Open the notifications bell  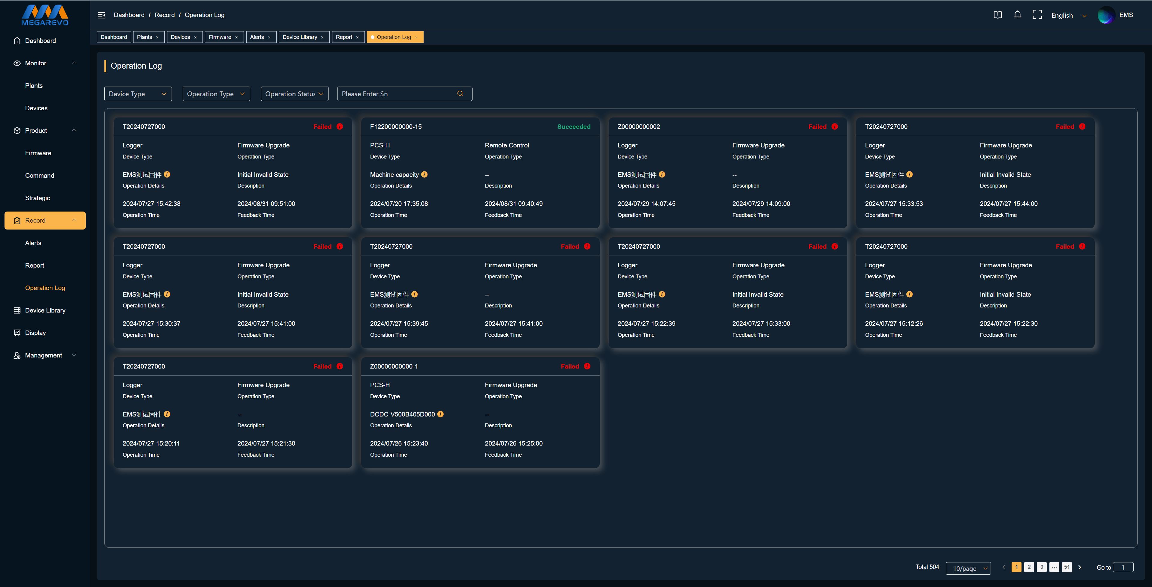click(1017, 15)
